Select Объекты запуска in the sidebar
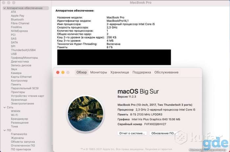This screenshot has height=152, width=230. point(23,142)
